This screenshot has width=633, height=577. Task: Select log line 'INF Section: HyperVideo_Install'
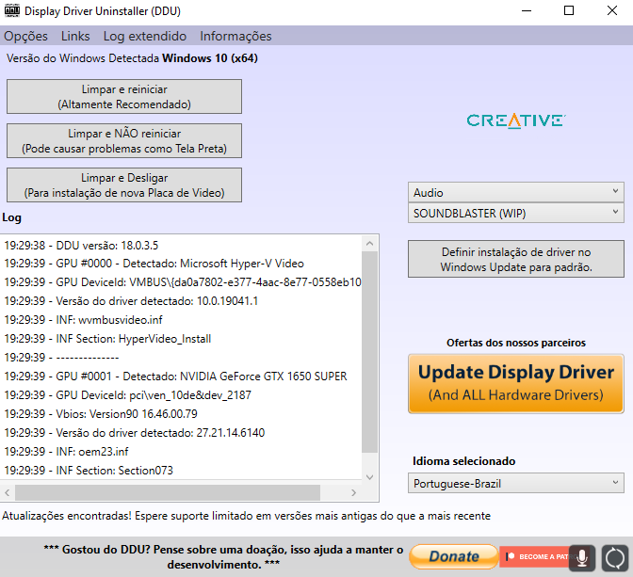tap(107, 339)
